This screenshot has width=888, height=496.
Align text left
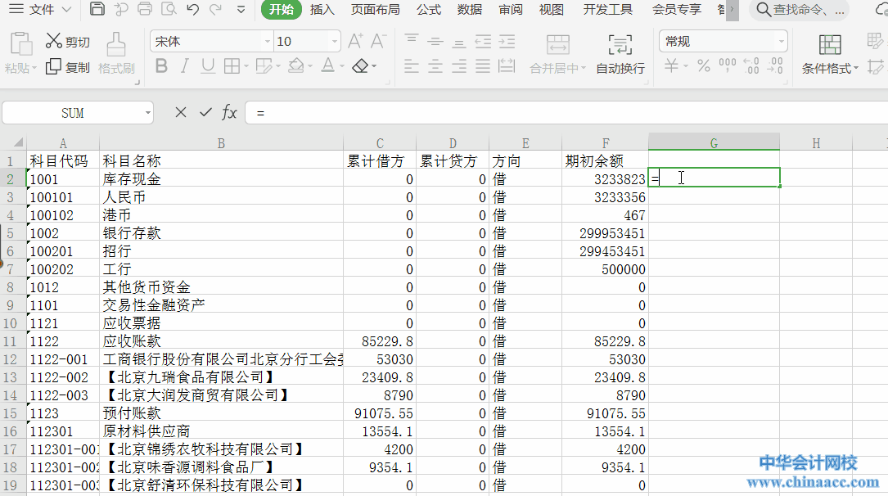click(x=411, y=66)
